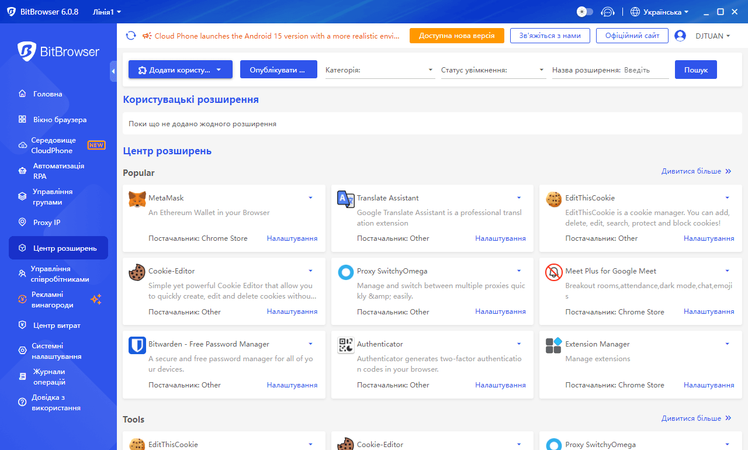
Task: Click the BitBrowser logo in sidebar
Action: [58, 51]
